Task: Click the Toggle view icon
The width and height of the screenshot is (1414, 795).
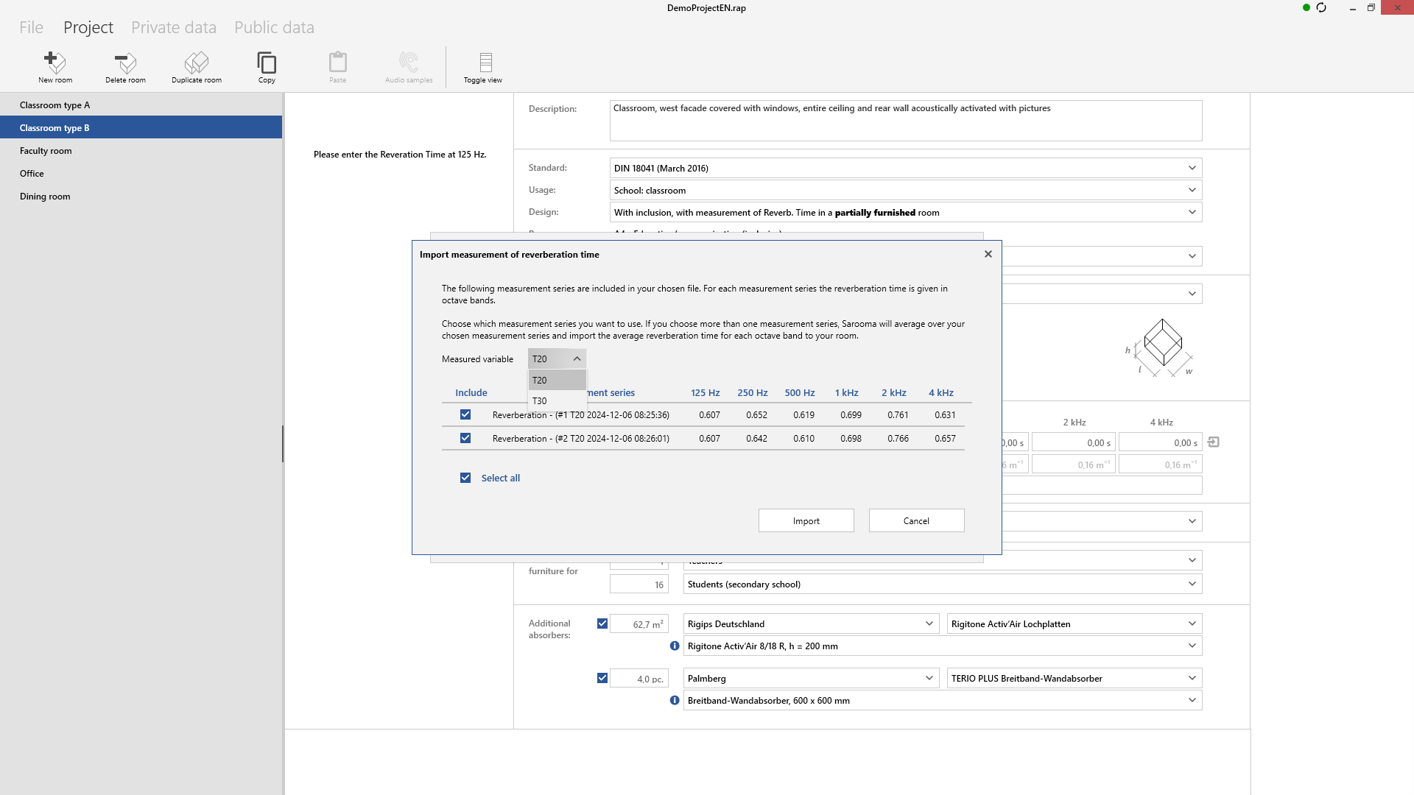Action: tap(483, 66)
